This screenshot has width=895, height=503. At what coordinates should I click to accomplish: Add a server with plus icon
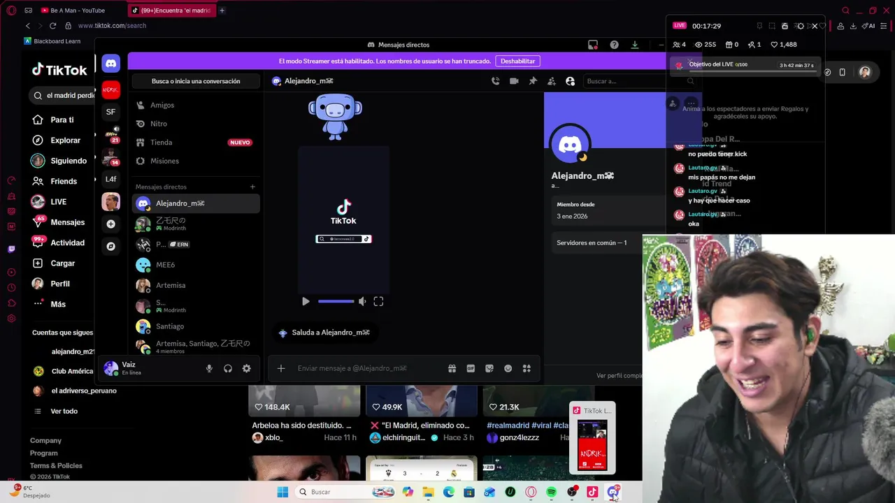(110, 224)
